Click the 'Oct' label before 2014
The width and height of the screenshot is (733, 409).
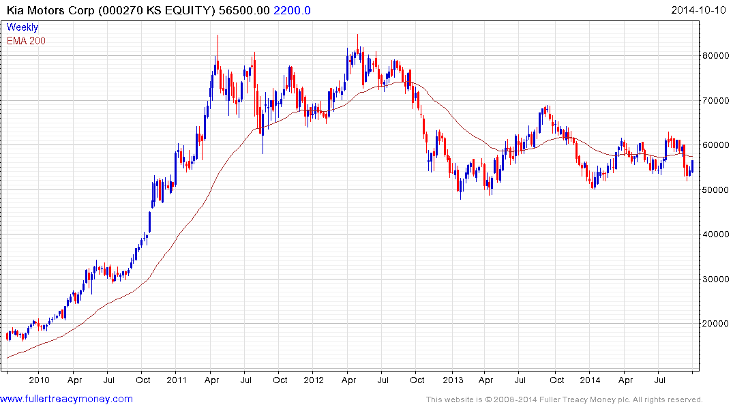click(x=557, y=380)
